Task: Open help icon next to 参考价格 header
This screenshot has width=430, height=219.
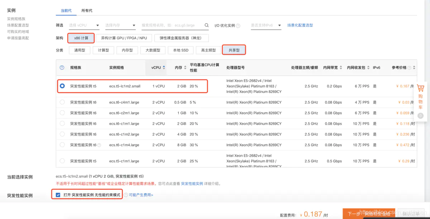Action: (409, 68)
